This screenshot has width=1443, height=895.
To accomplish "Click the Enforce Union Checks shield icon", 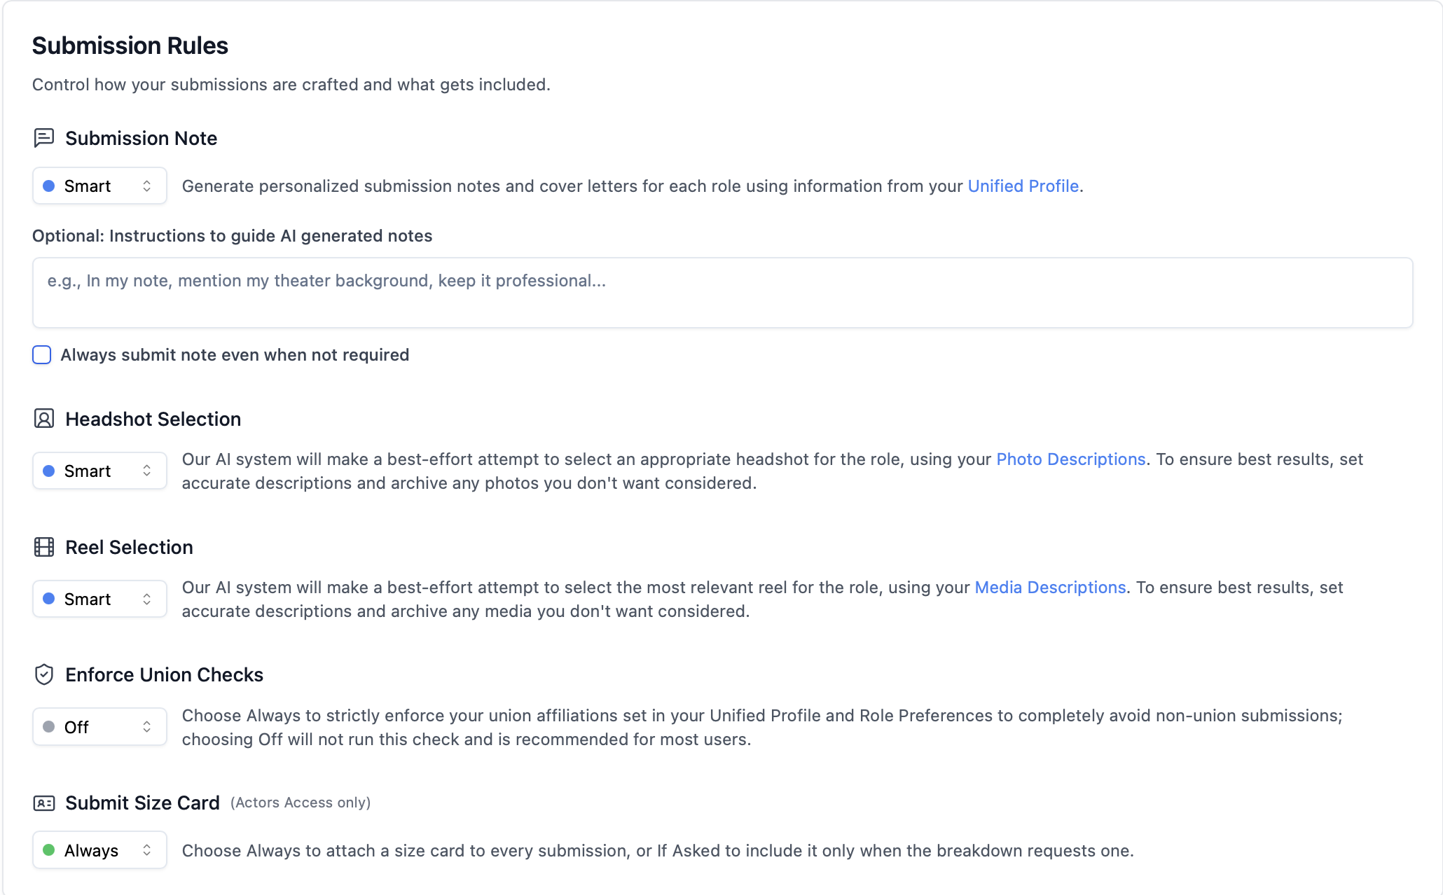I will pyautogui.click(x=43, y=674).
